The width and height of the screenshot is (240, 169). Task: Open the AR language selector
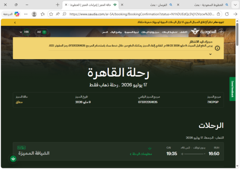41,32
